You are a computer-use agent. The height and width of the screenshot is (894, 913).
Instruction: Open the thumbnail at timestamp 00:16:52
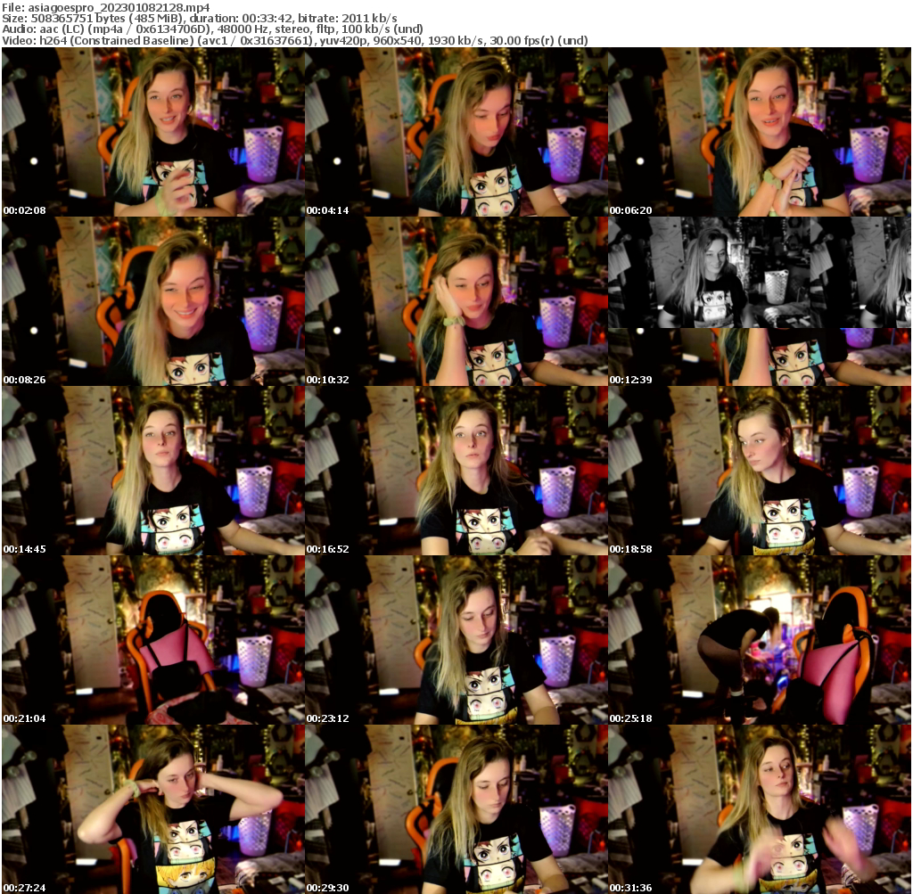[x=456, y=470]
